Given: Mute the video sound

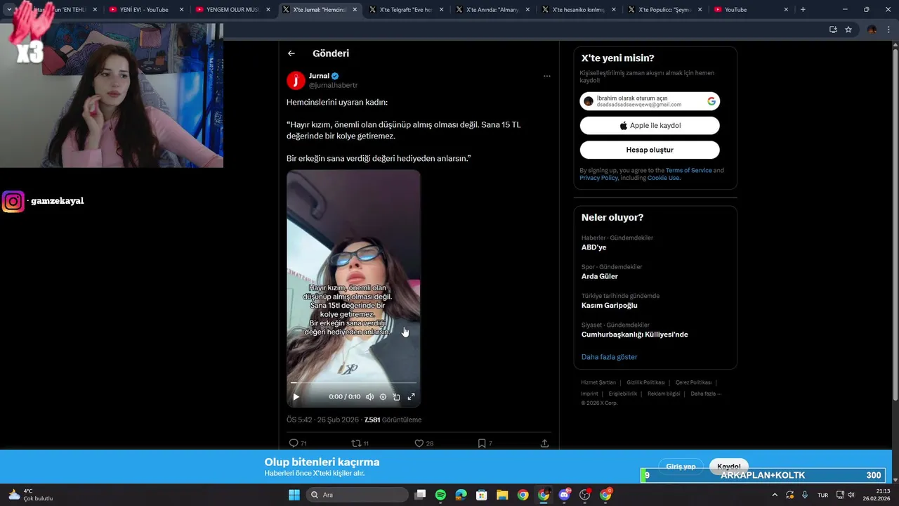Looking at the screenshot, I should pyautogui.click(x=369, y=397).
